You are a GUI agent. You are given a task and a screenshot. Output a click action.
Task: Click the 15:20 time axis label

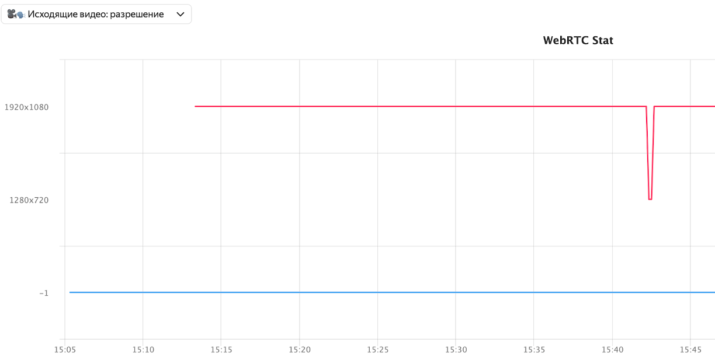(x=299, y=350)
